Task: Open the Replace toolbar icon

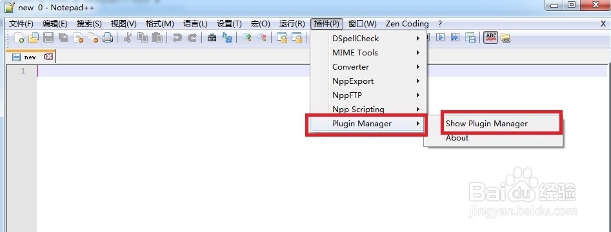Action: 227,38
